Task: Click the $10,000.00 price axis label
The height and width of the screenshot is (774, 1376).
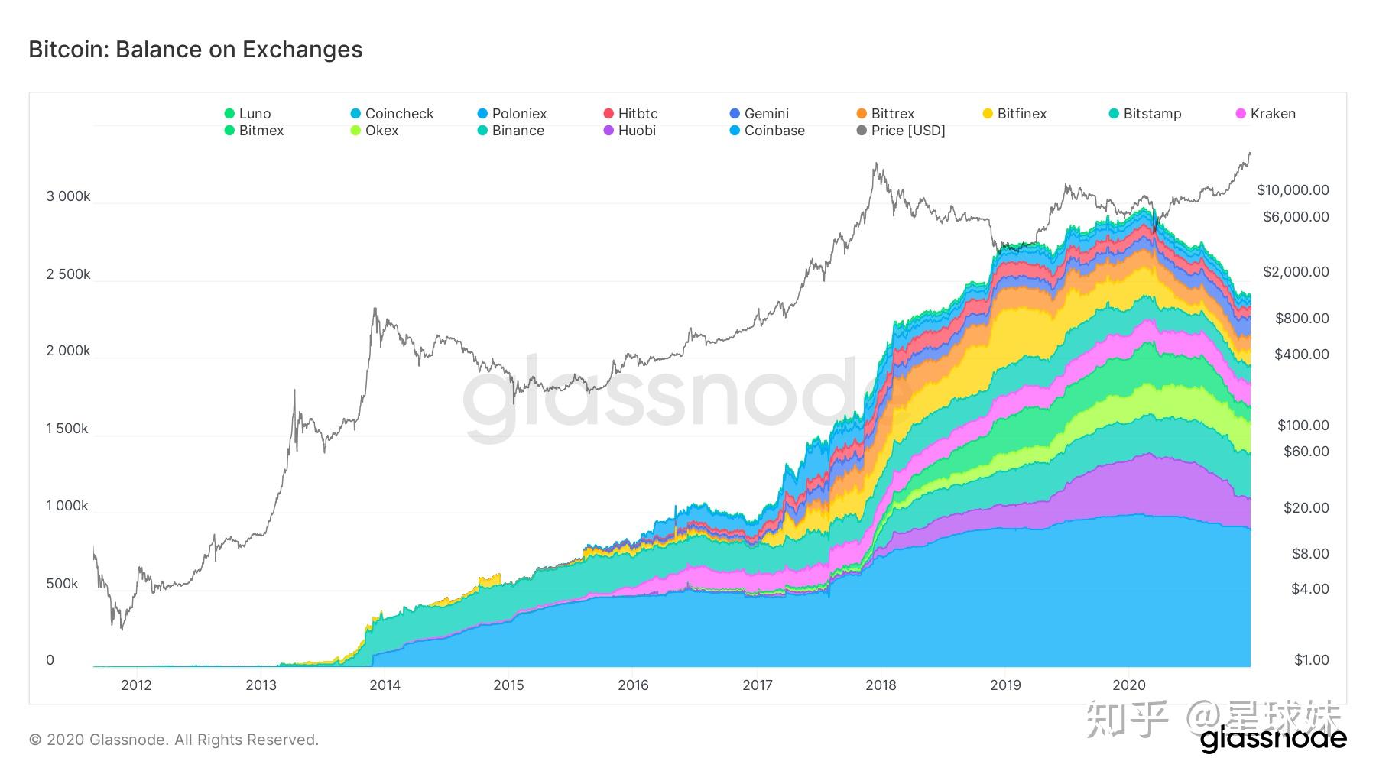Action: point(1293,190)
